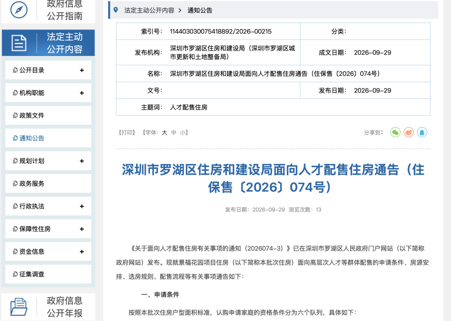
Task: Open the 规划计划 sidebar item
Action: coord(48,161)
